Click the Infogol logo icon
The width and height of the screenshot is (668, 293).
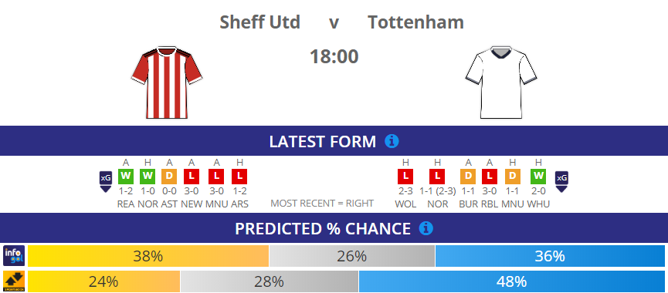pos(14,255)
